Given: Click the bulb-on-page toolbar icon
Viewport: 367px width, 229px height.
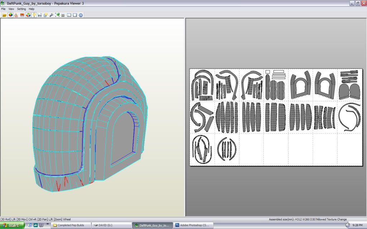Looking at the screenshot, I should coord(46,15).
